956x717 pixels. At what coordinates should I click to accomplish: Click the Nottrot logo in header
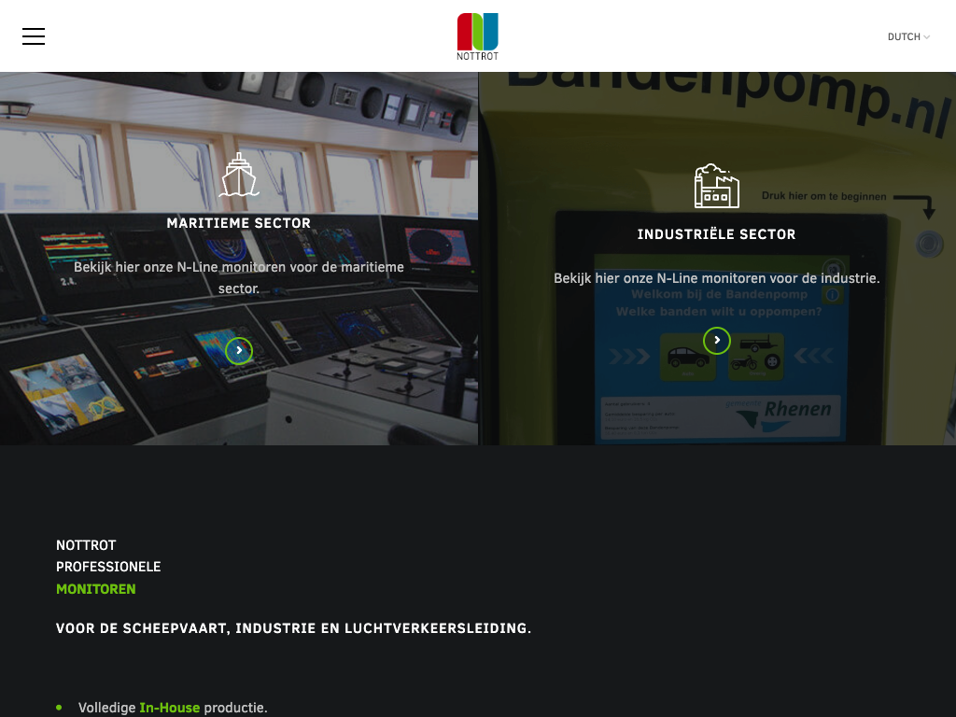point(477,36)
